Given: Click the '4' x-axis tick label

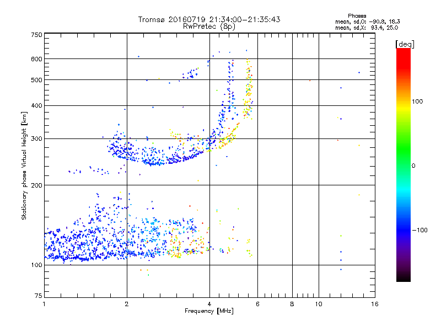Looking at the screenshot, I should click(x=209, y=304).
